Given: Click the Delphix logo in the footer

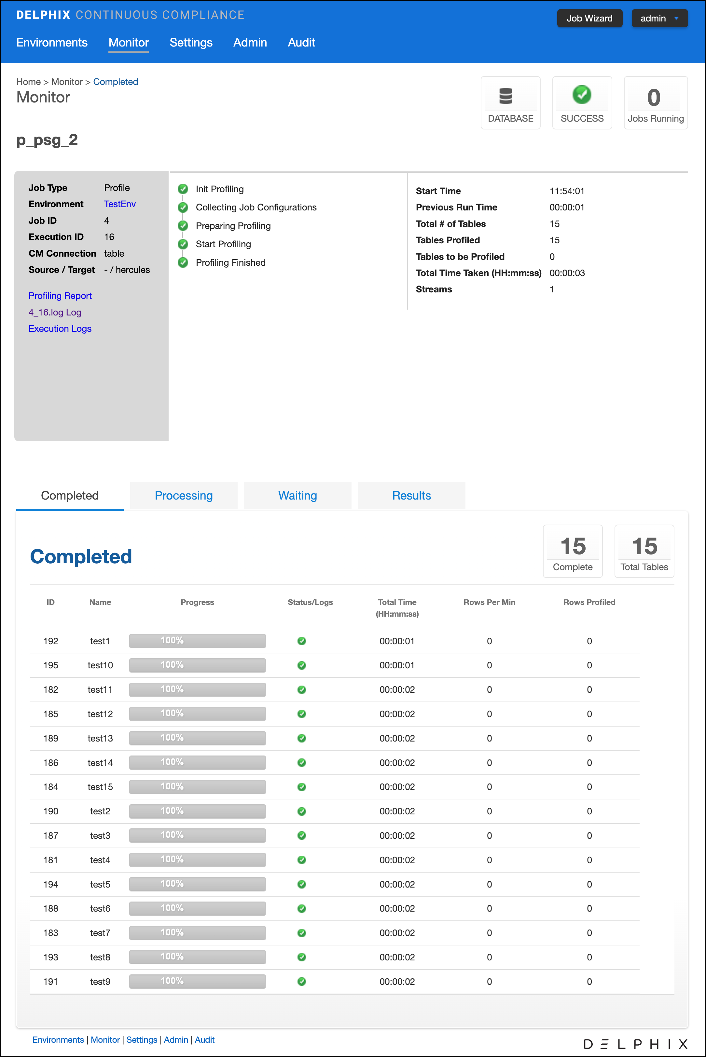Looking at the screenshot, I should click(635, 1044).
